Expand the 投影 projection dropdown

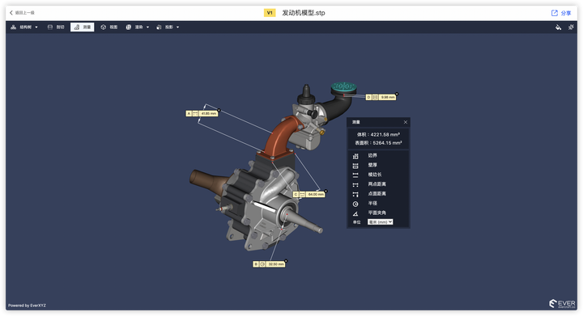(x=168, y=27)
